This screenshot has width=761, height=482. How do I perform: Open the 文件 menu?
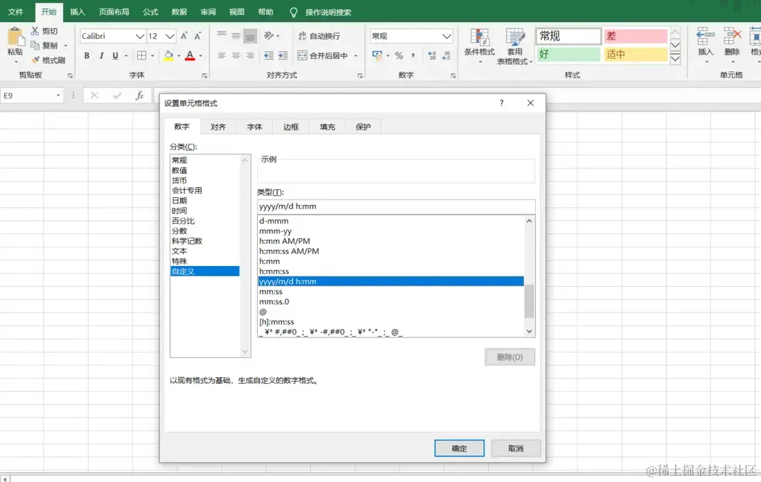(x=15, y=12)
